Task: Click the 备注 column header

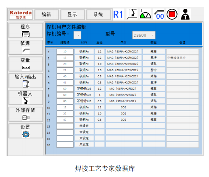Action: pos(182,42)
